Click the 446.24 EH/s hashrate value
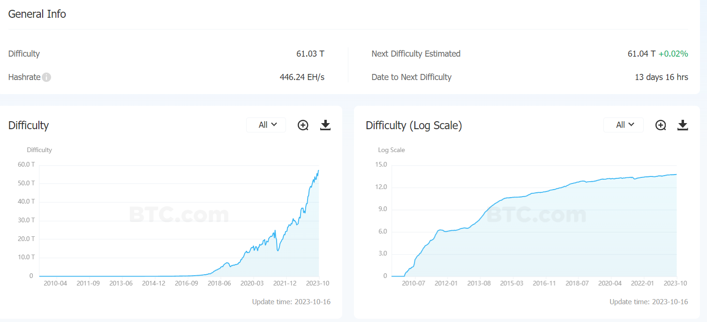Image resolution: width=707 pixels, height=322 pixels. [x=302, y=77]
